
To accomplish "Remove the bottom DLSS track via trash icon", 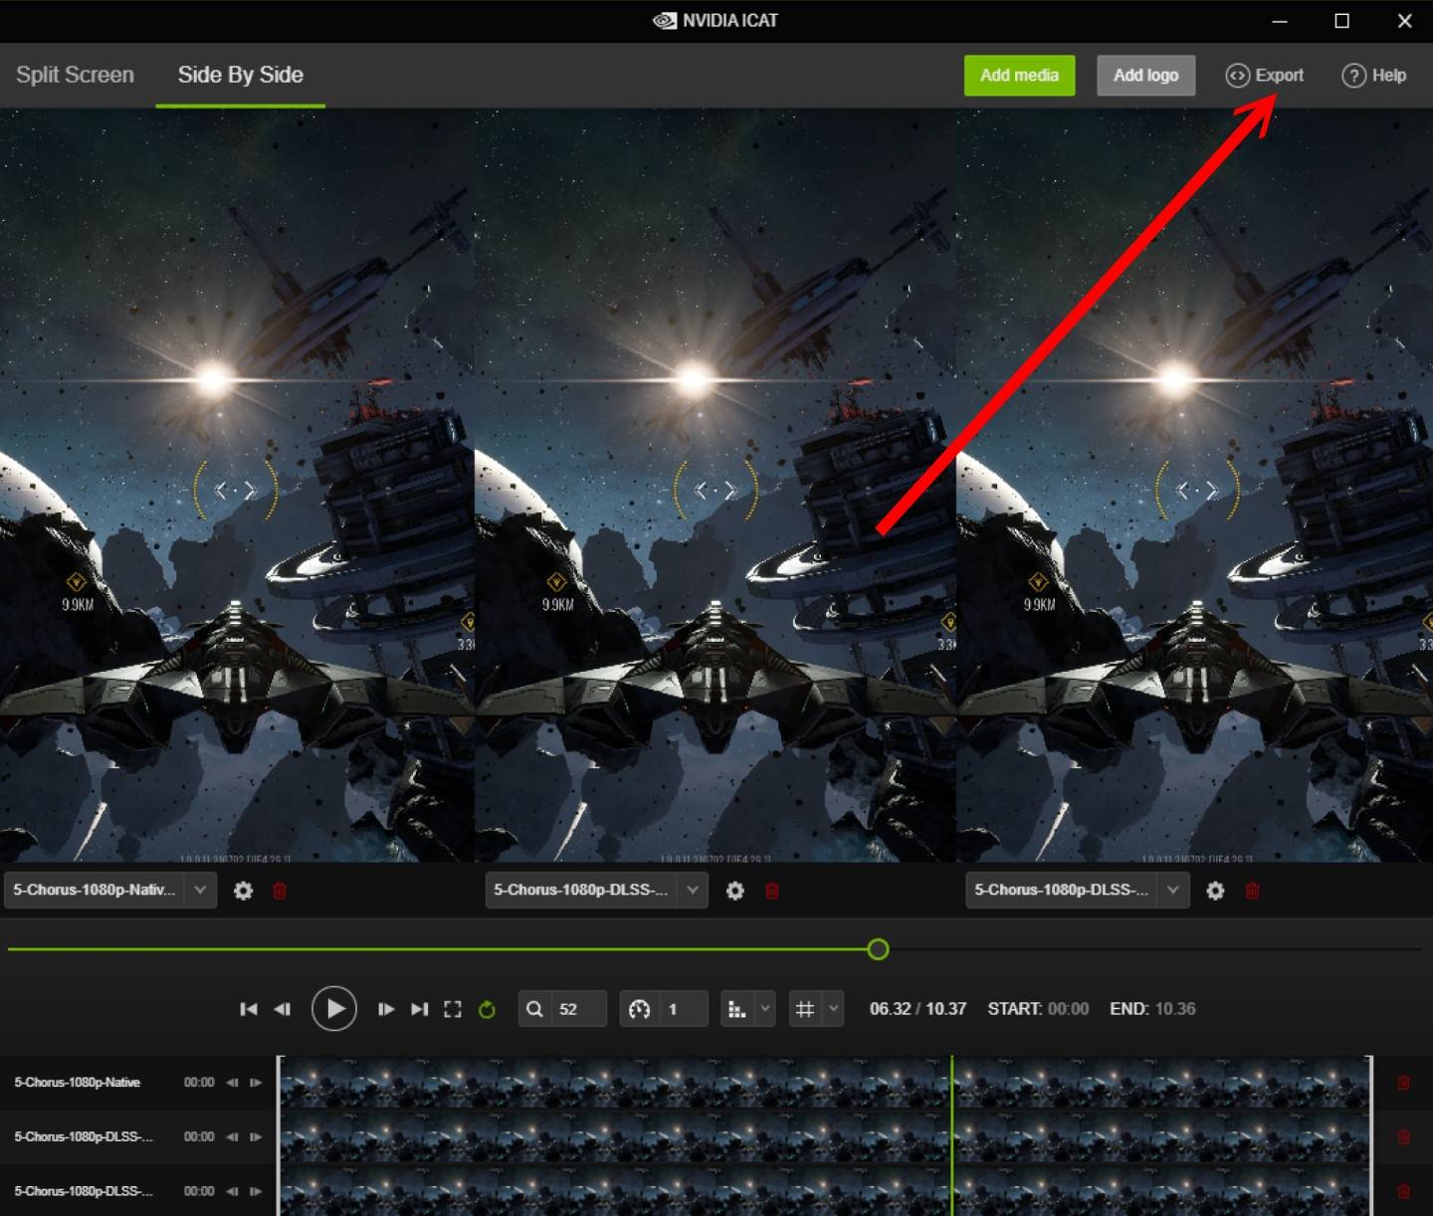I will coord(1403,1191).
